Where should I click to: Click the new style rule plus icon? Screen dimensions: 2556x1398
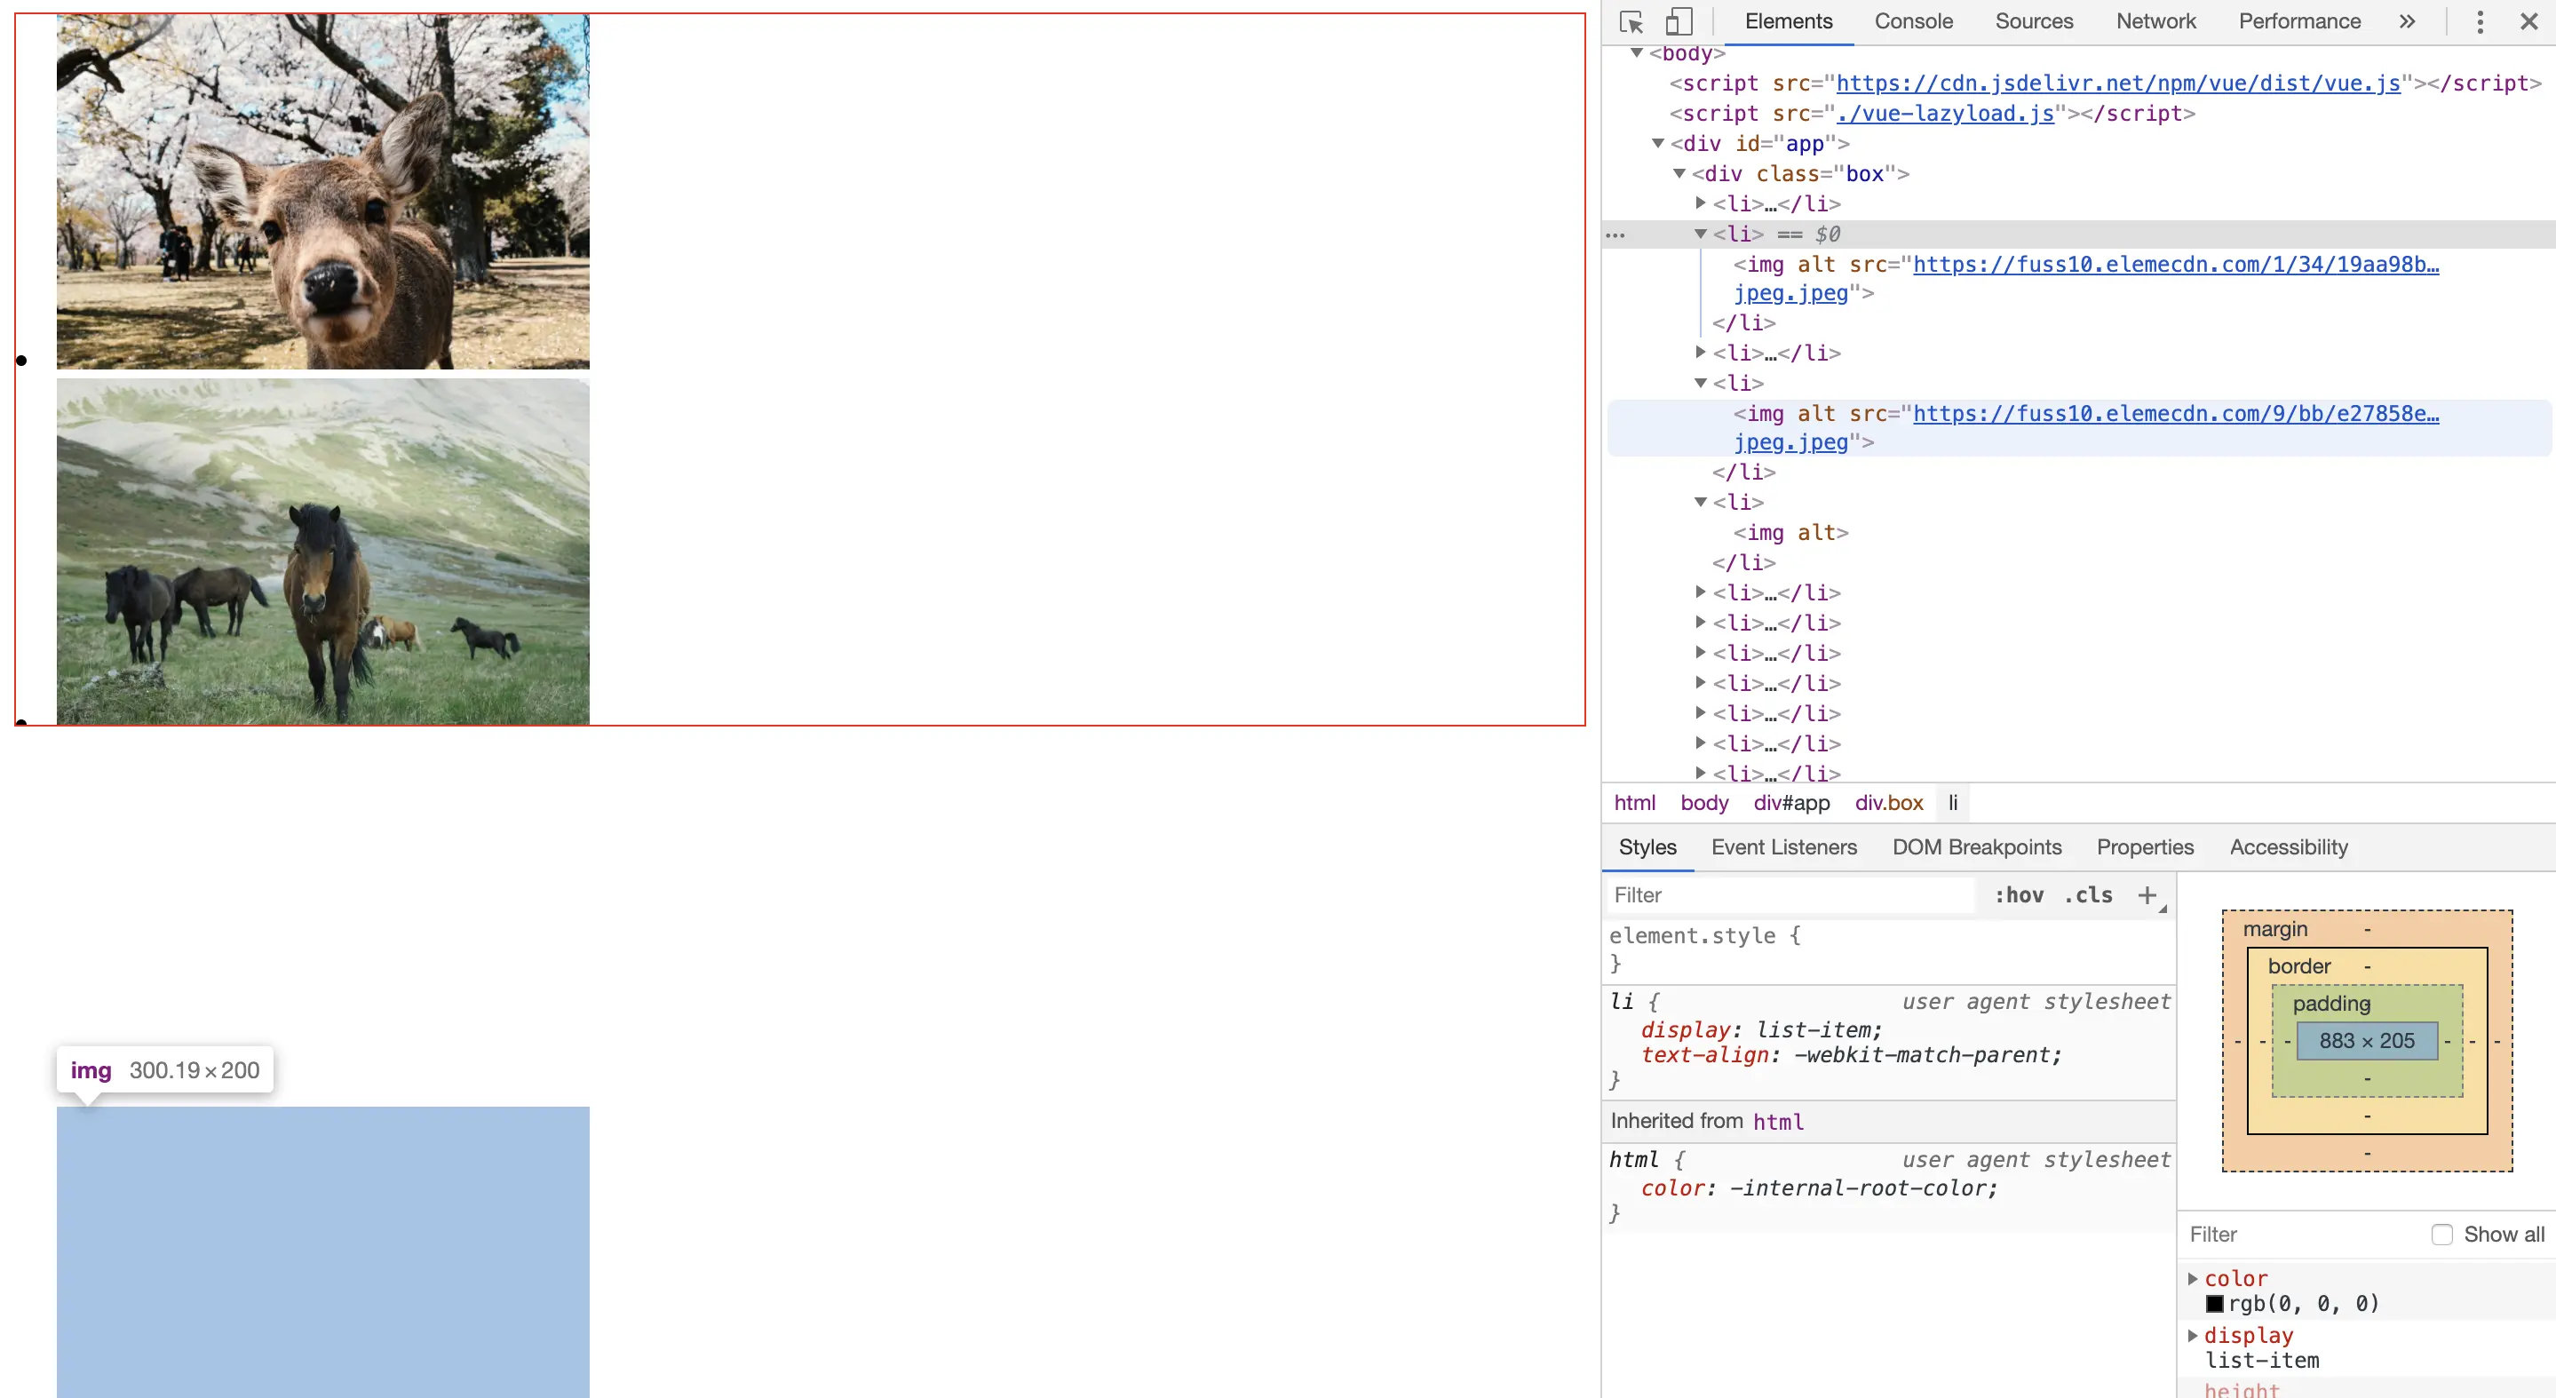(2147, 895)
